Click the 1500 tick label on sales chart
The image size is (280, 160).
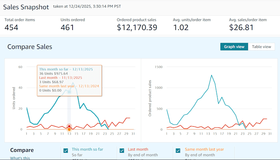tap(159, 67)
